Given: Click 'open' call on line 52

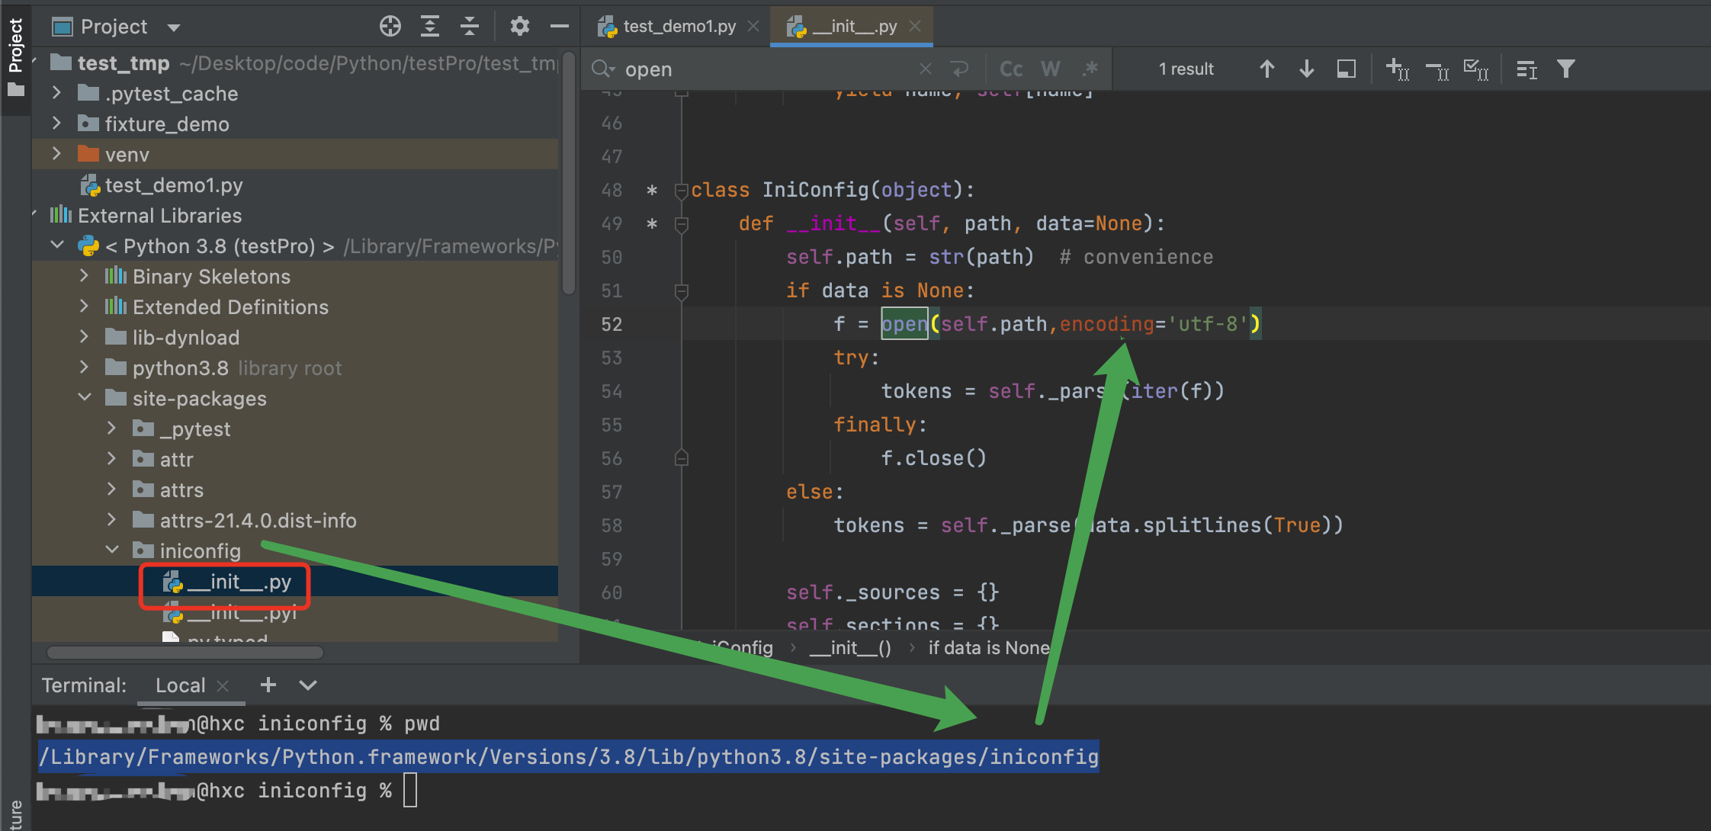Looking at the screenshot, I should (x=904, y=324).
